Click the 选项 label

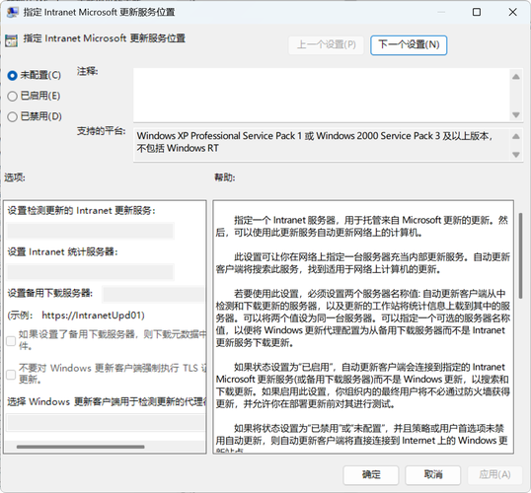(15, 177)
